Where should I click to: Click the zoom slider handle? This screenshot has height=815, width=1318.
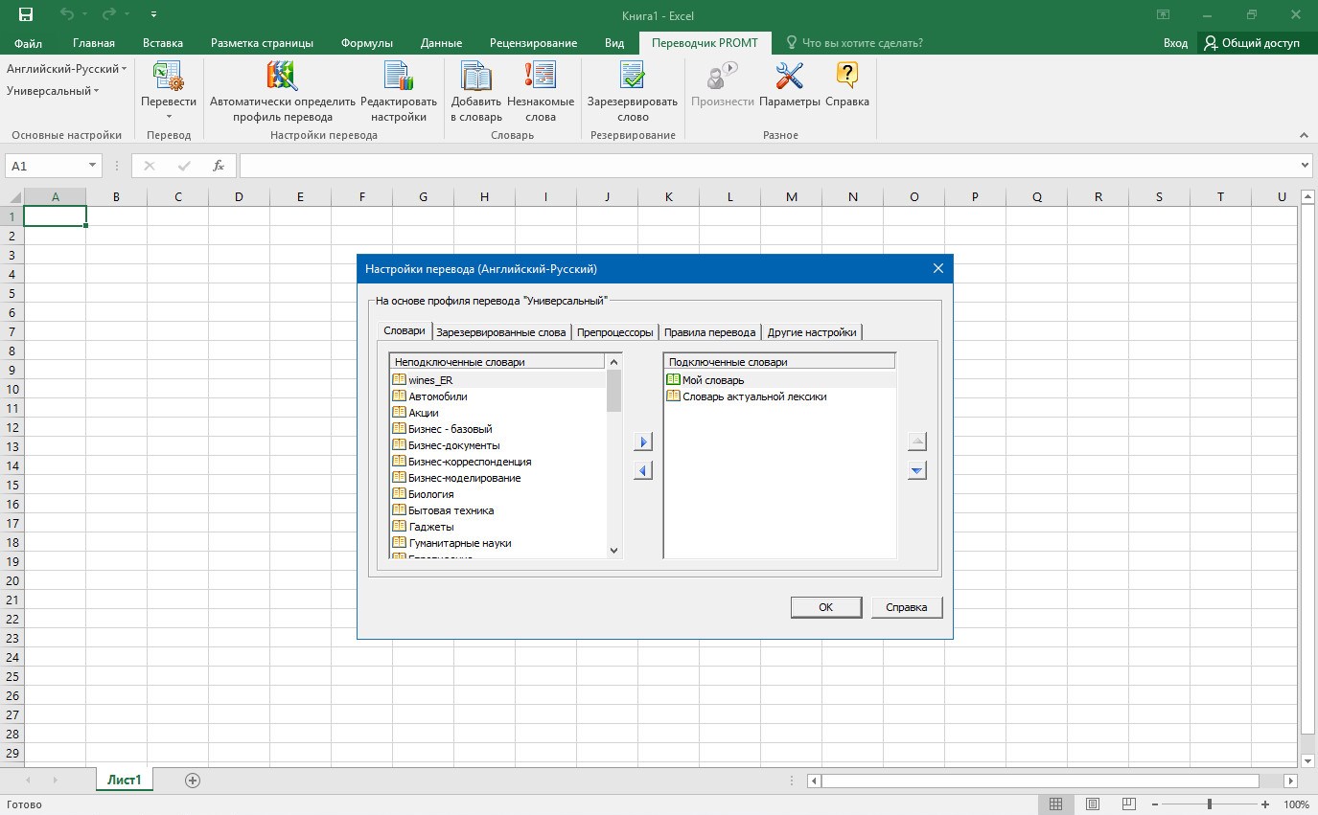1210,804
